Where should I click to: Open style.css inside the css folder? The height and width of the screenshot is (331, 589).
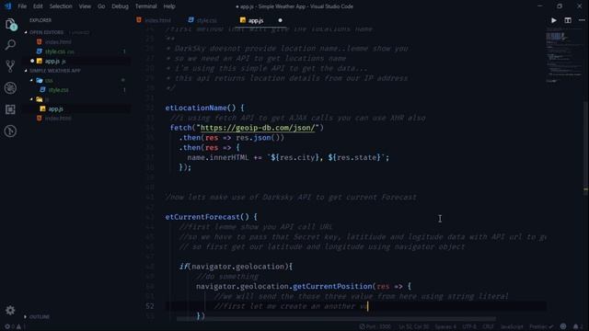(x=58, y=90)
